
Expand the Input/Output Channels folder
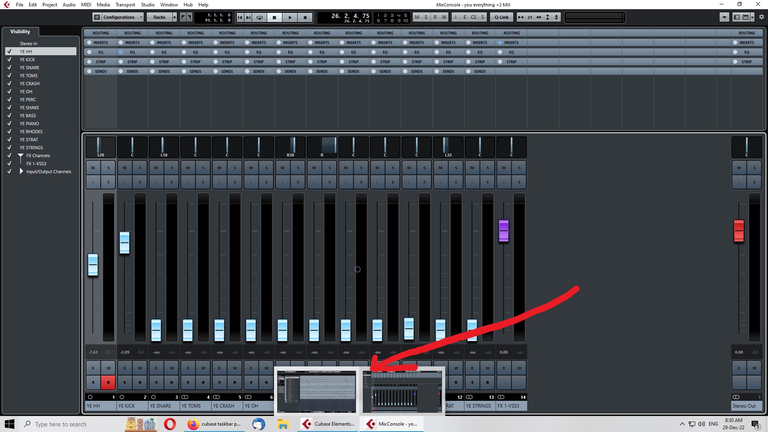click(x=22, y=172)
